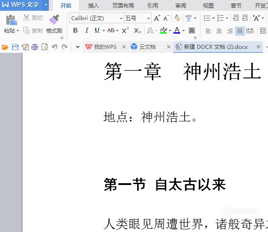This screenshot has height=232, width=268.
Task: Click the Copy (复制) button
Action: click(33, 31)
